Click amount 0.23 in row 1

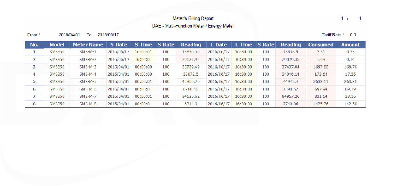[x=350, y=52]
